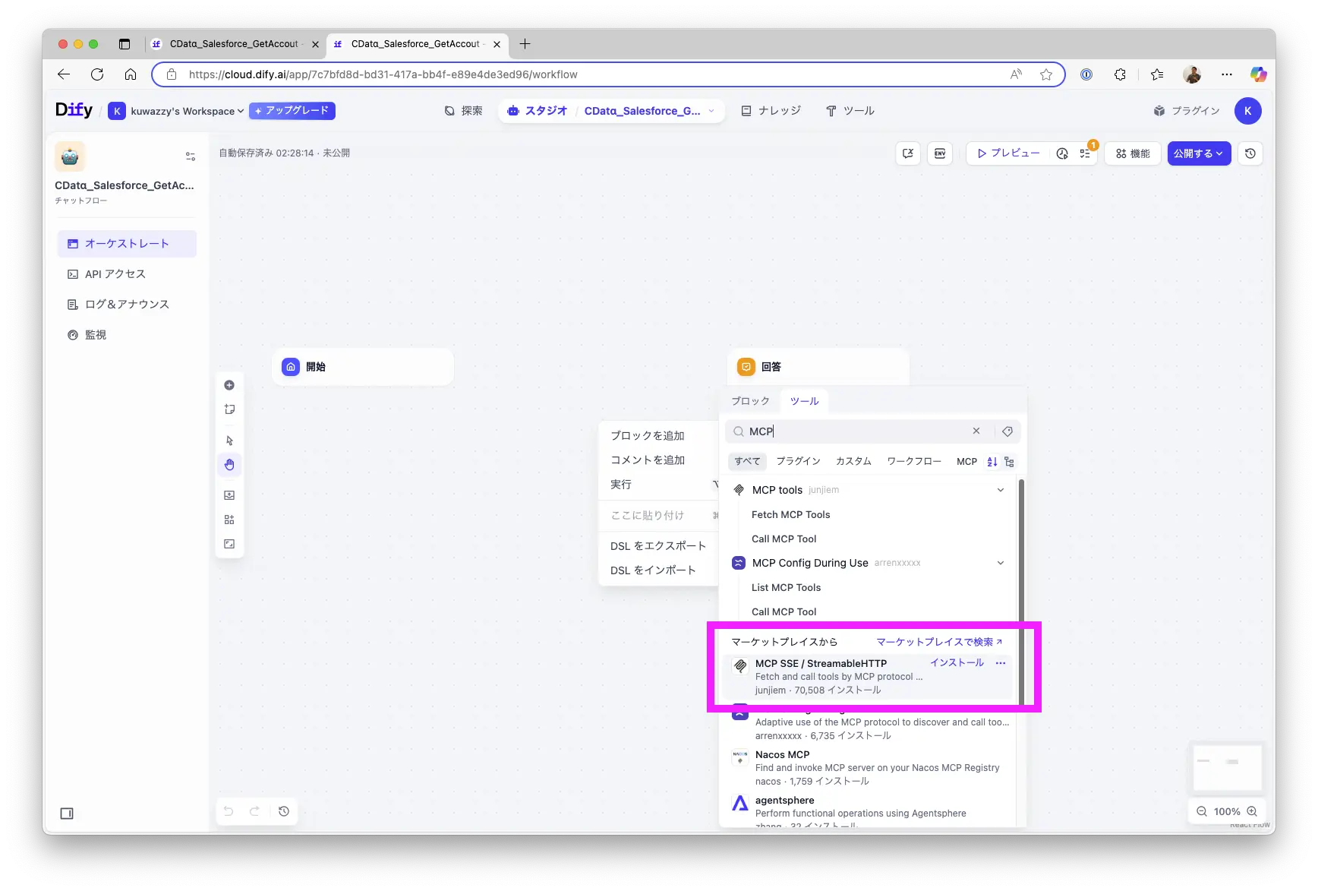The image size is (1318, 891).
Task: Go to the プラグイン navigation link
Action: 1186,111
